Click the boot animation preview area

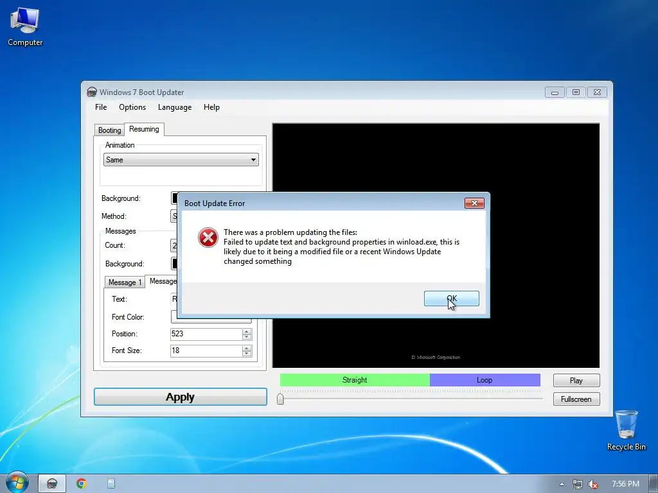point(436,246)
